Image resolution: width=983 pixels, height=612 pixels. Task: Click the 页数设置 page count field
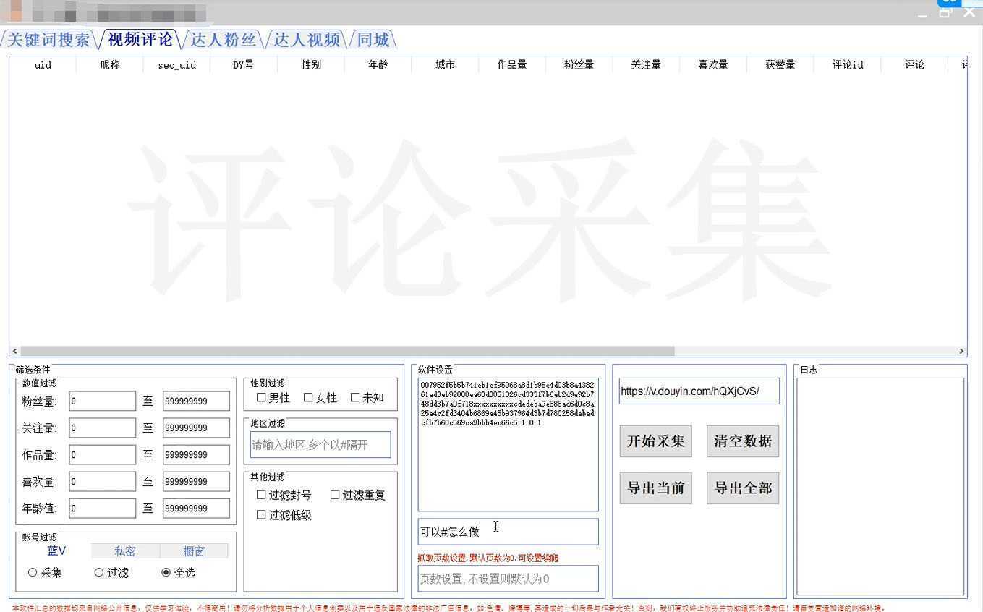click(508, 578)
